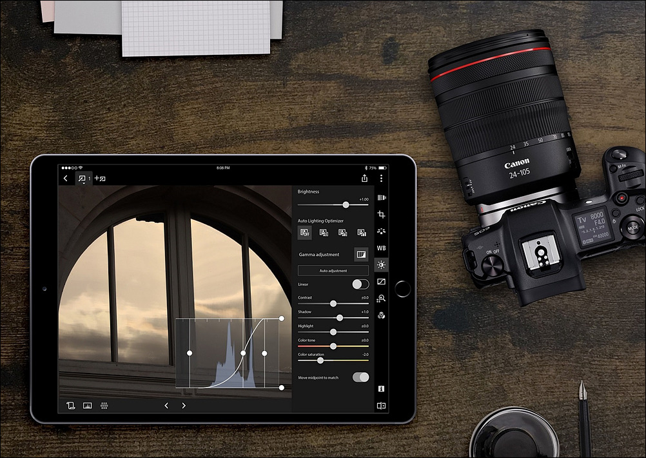Screen dimensions: 646x458
Task: Tap the back arrow in the top bar
Action: click(65, 178)
